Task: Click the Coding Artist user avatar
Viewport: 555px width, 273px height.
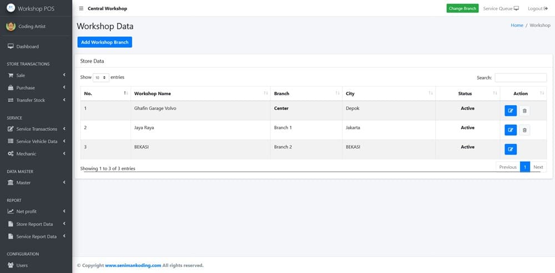Action: (11, 26)
